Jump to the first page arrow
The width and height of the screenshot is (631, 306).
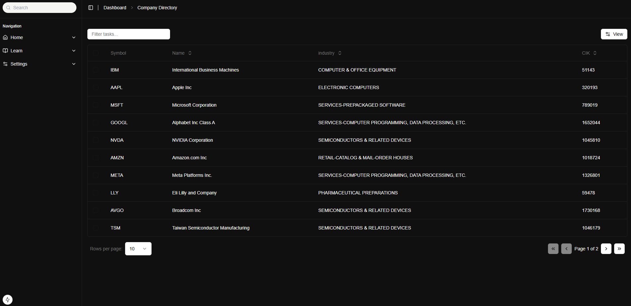pos(553,249)
